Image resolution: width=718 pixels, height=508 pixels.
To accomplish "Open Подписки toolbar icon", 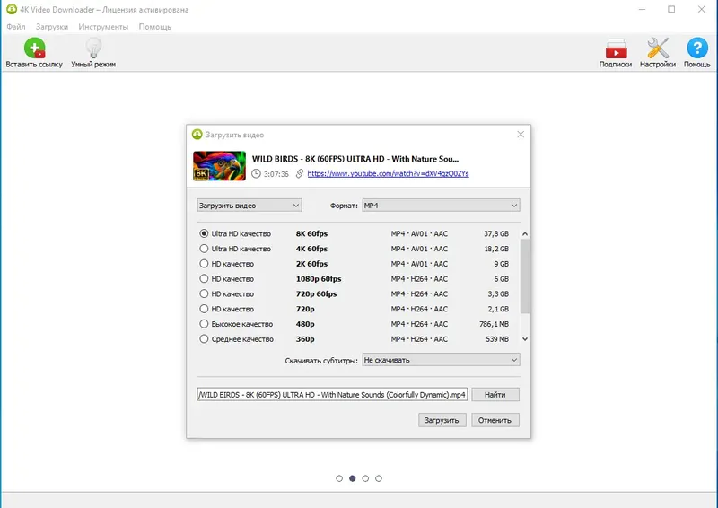I will point(616,48).
